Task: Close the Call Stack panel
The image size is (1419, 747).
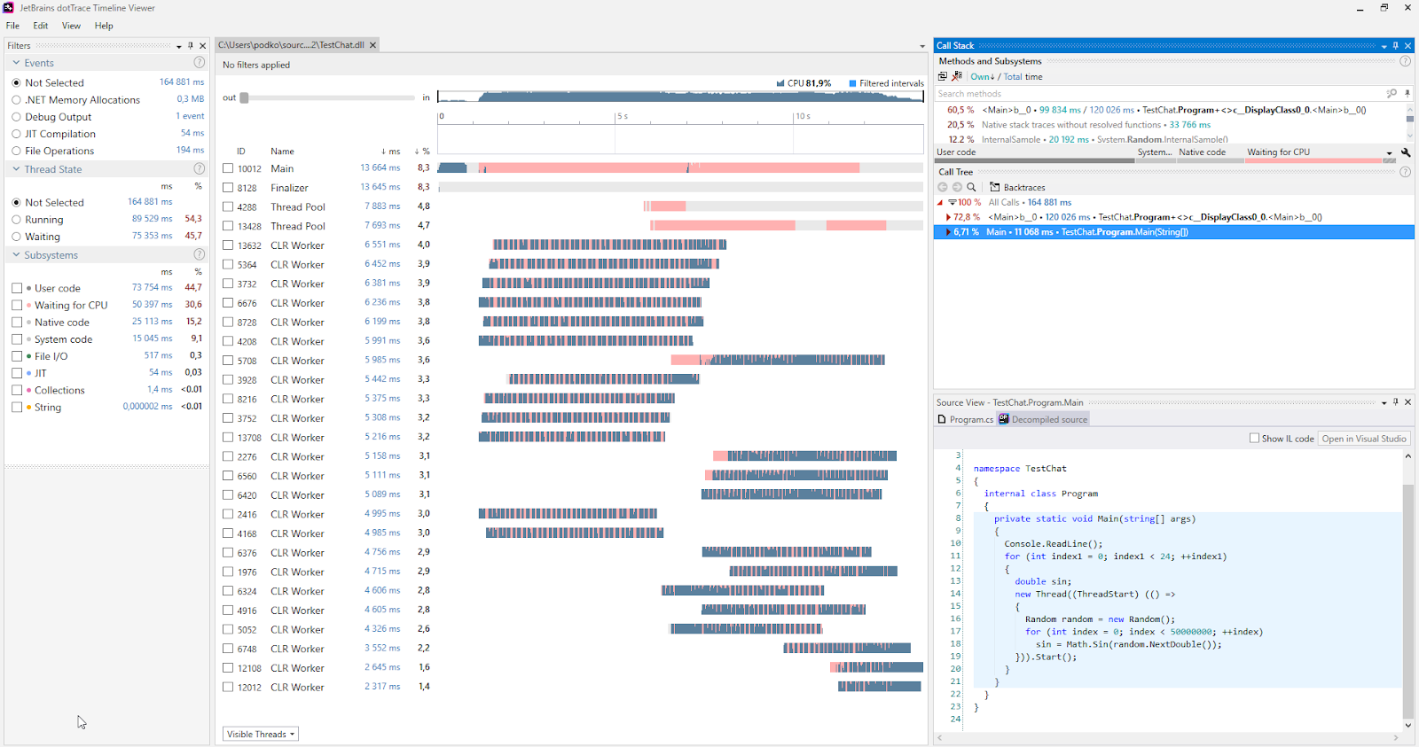Action: [1407, 45]
